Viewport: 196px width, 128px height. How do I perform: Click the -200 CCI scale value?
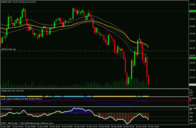point(191,120)
